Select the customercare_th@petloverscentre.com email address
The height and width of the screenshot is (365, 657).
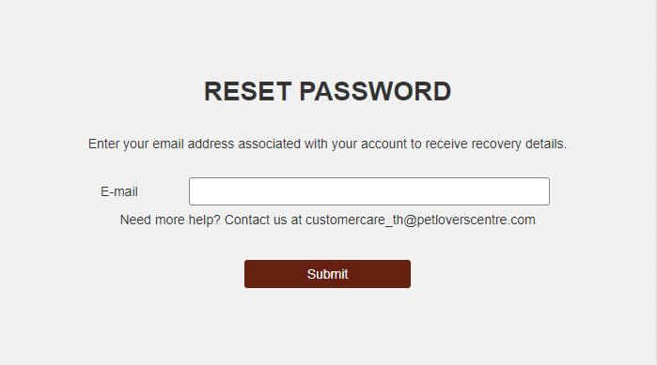pyautogui.click(x=420, y=220)
